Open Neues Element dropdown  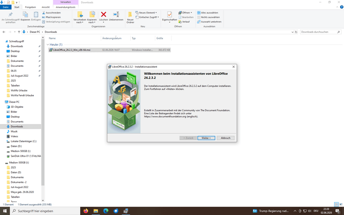click(x=146, y=13)
